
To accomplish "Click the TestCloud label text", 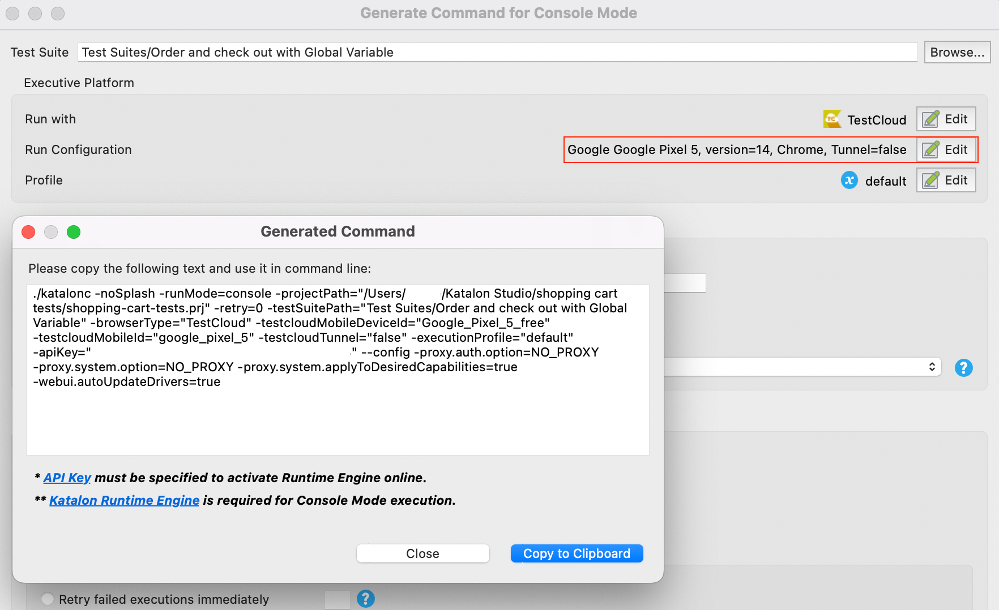I will 877,120.
